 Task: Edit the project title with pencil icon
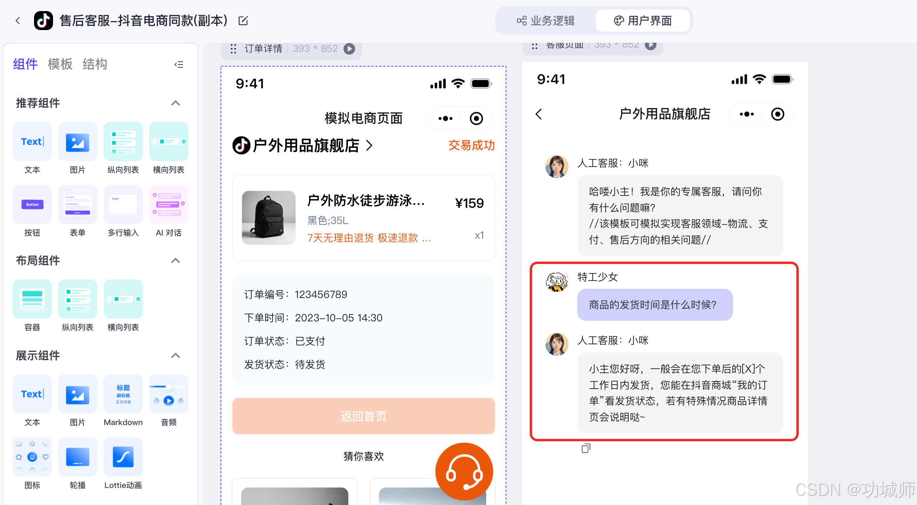[x=243, y=21]
